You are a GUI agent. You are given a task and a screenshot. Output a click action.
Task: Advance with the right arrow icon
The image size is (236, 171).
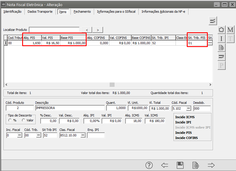[x=211, y=165]
